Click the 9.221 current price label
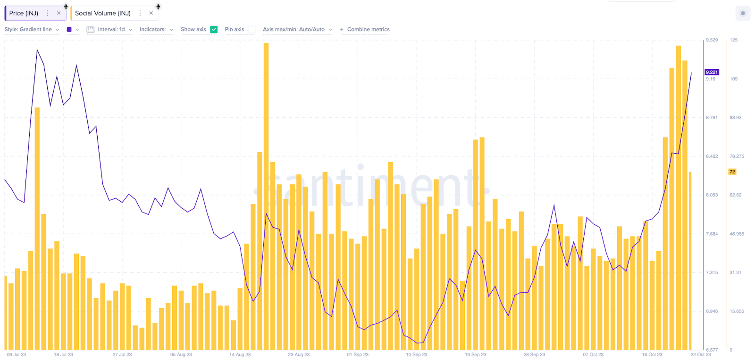This screenshot has width=755, height=360. tap(712, 72)
